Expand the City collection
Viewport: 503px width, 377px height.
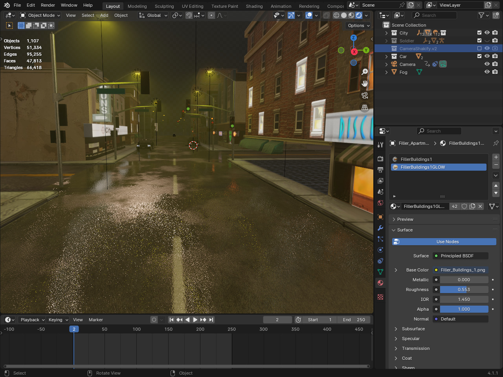(x=386, y=33)
